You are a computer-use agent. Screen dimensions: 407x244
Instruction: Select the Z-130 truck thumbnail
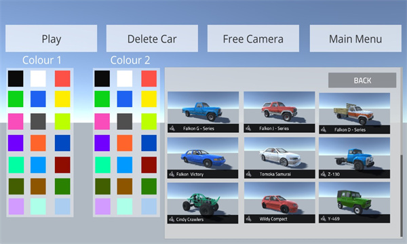[354, 158]
